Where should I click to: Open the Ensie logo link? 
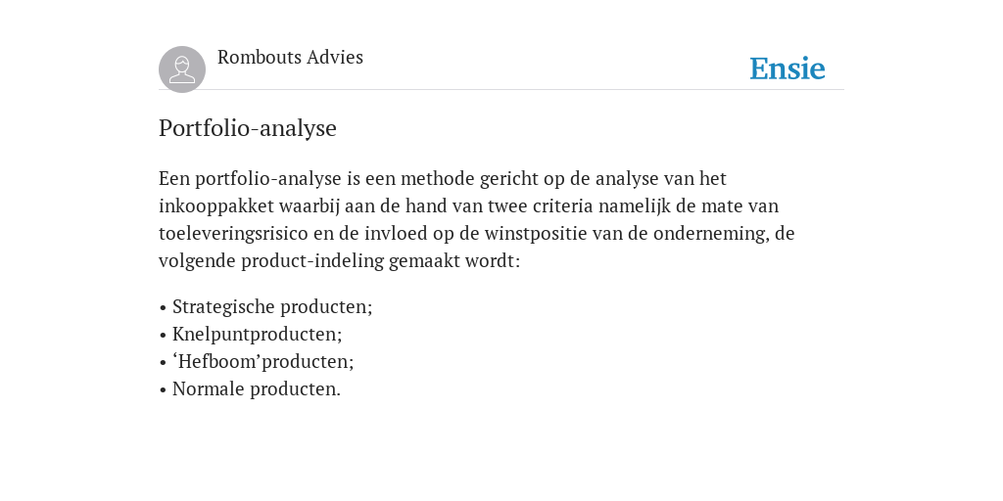788,68
